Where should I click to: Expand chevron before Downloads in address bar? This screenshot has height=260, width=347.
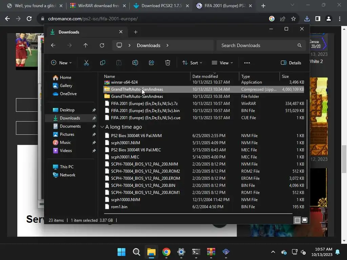129,45
